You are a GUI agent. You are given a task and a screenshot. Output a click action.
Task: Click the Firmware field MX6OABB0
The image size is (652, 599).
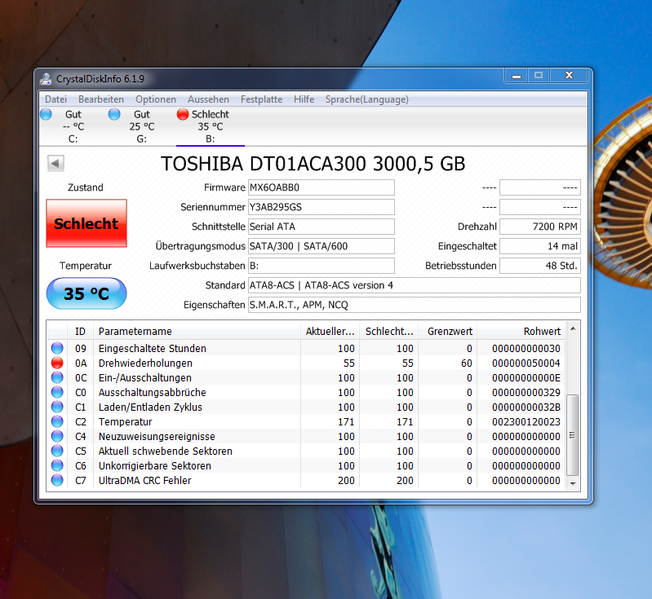click(x=321, y=187)
